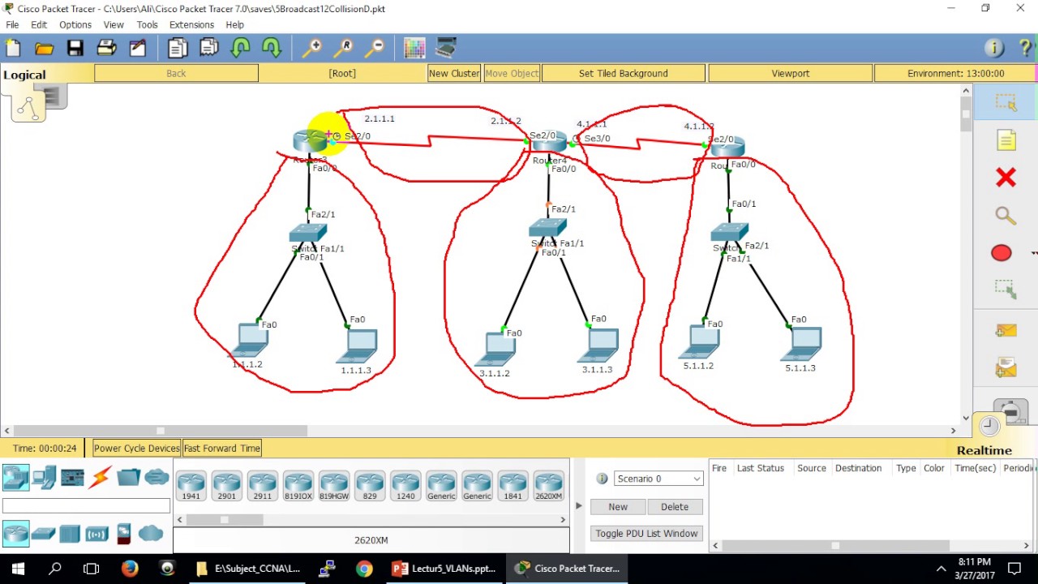Click Power Cycle Devices button
The height and width of the screenshot is (584, 1038).
point(136,448)
